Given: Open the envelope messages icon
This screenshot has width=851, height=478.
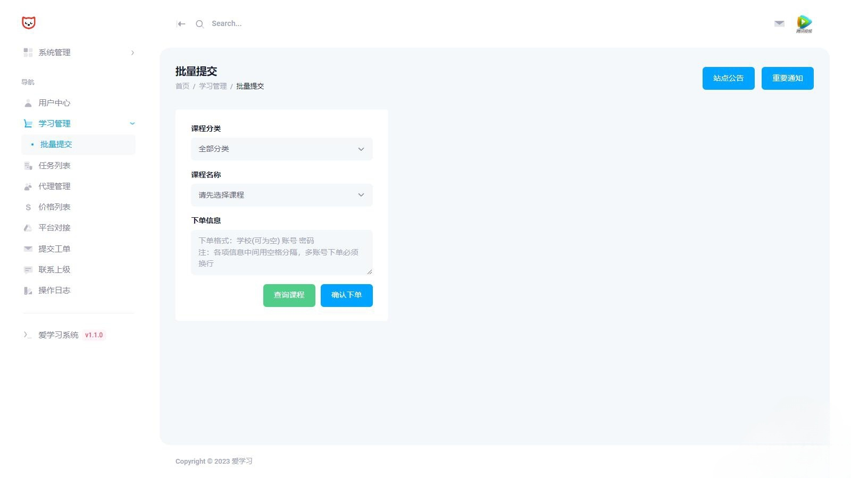Looking at the screenshot, I should [x=779, y=23].
